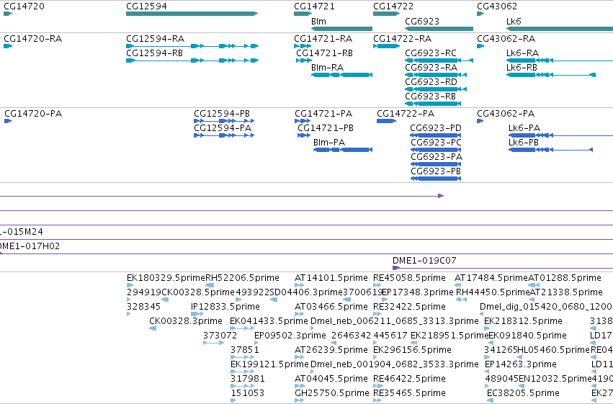Select transcript CG14720-RA
Screen dimensions: 613x404
pos(8,46)
